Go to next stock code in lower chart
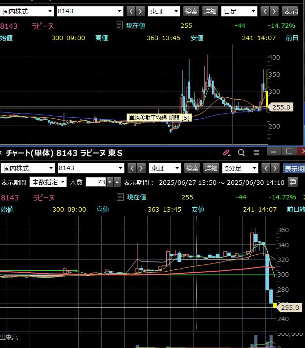This screenshot has height=348, width=305. point(141,168)
